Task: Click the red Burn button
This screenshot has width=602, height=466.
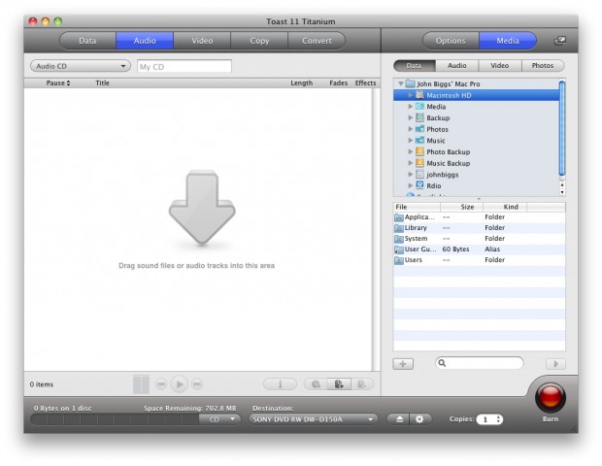Action: click(551, 397)
